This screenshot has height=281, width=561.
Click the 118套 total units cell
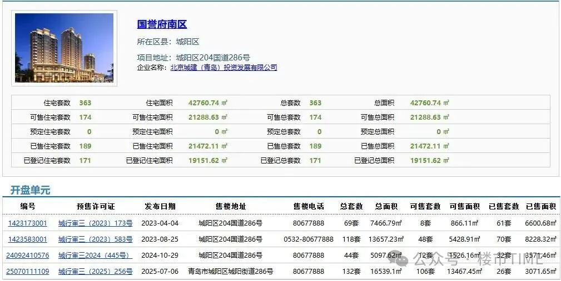click(x=351, y=239)
